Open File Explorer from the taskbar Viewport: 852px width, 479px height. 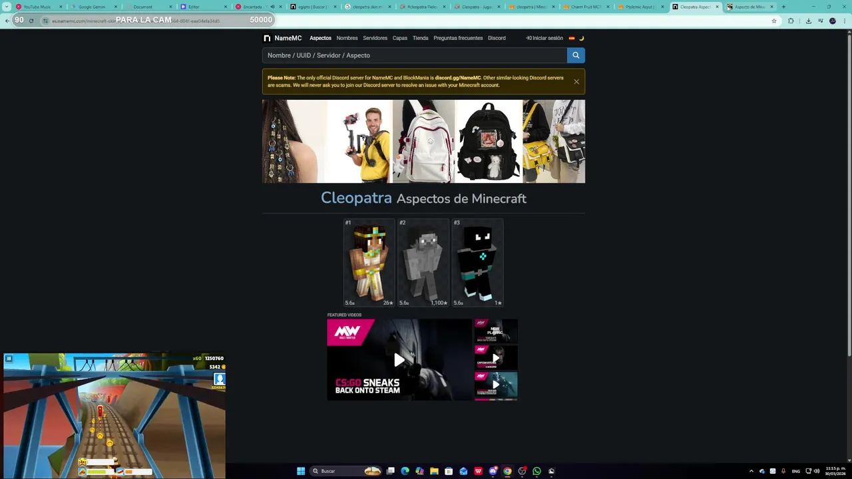click(434, 471)
